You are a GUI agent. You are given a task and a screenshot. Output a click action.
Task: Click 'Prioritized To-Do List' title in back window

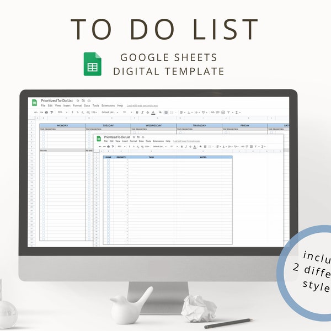[57, 100]
